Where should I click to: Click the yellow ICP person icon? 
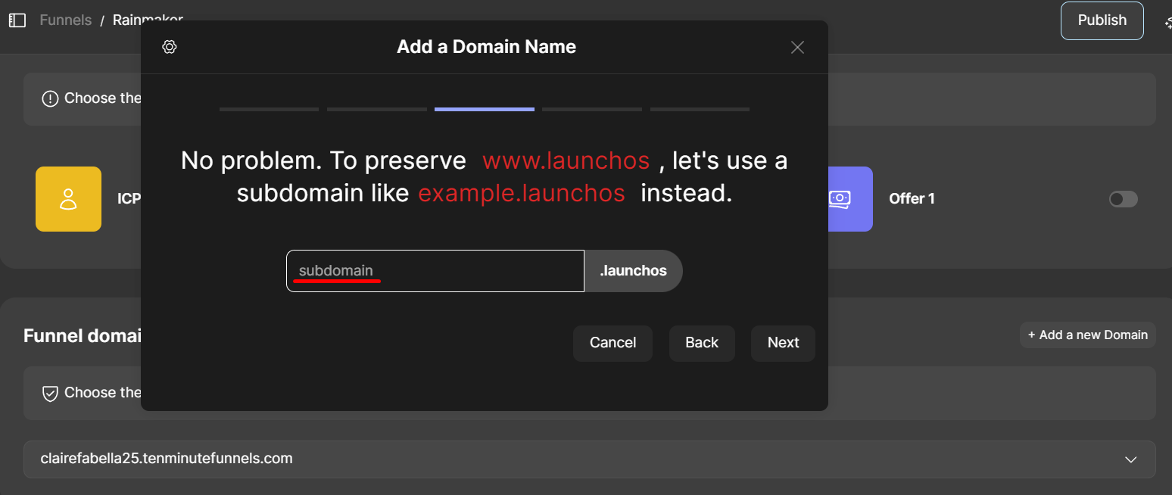pos(68,199)
